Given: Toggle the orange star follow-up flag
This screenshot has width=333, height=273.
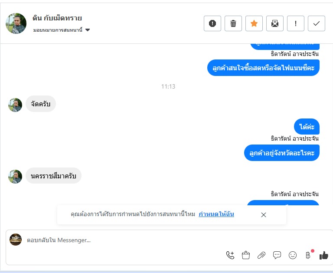Looking at the screenshot, I should pyautogui.click(x=254, y=23).
